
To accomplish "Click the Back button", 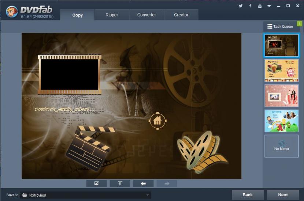I will [248, 195].
